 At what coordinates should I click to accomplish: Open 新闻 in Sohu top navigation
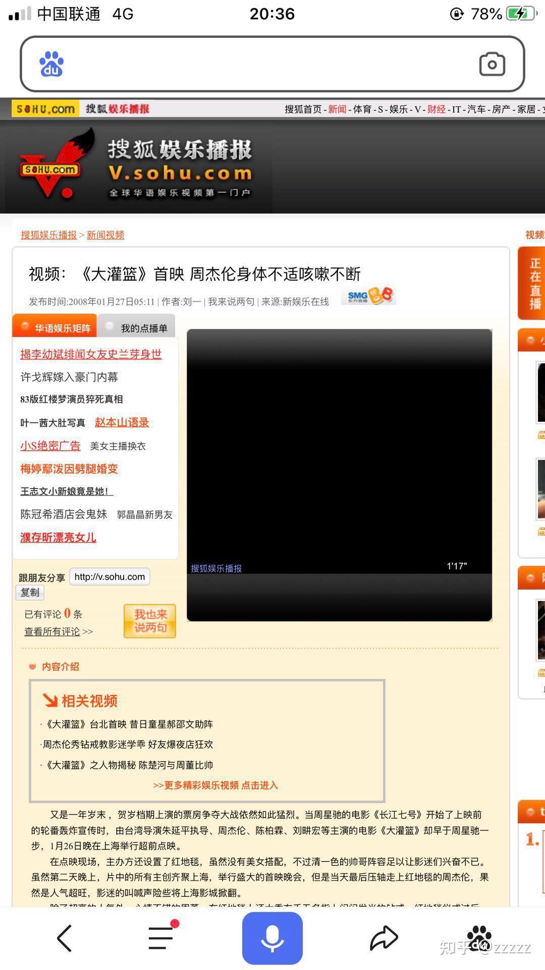click(x=337, y=109)
